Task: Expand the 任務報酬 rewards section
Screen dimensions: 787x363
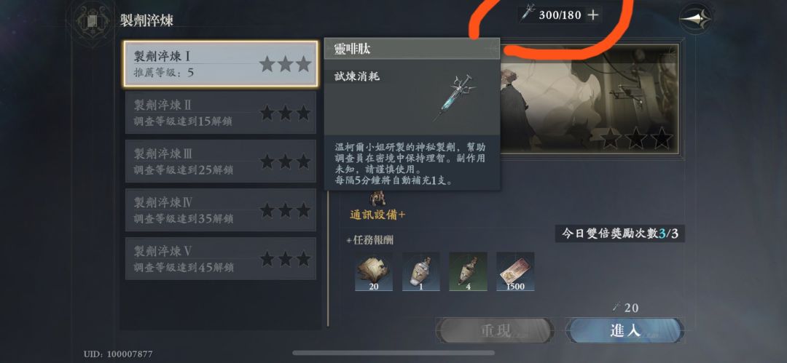Action: (370, 240)
